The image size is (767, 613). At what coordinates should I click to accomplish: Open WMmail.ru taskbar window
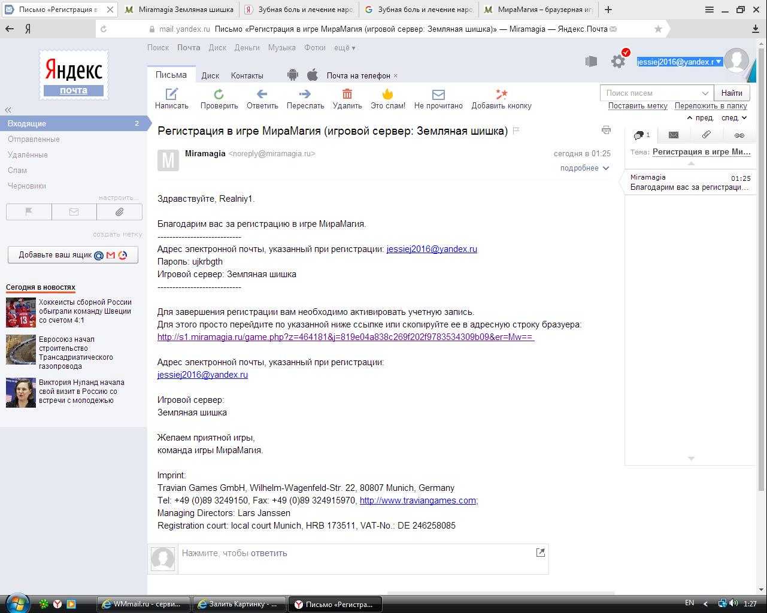click(144, 604)
